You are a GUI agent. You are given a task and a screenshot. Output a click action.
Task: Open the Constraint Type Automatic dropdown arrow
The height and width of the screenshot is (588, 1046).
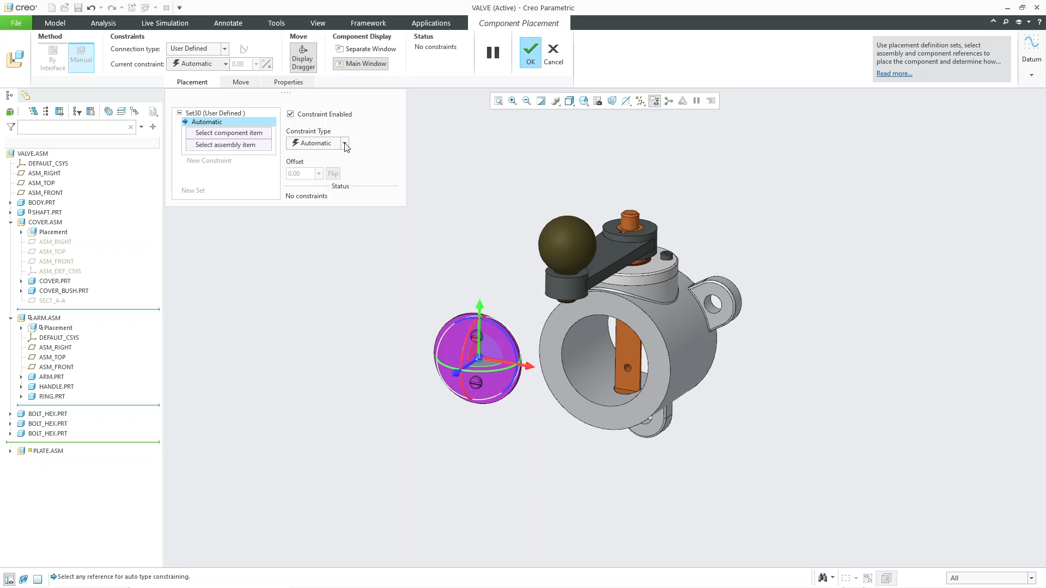tap(344, 143)
